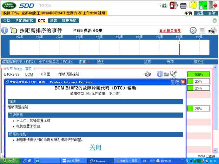219x164 pixels.
Task: Select the DTC tab
Action: [42, 21]
